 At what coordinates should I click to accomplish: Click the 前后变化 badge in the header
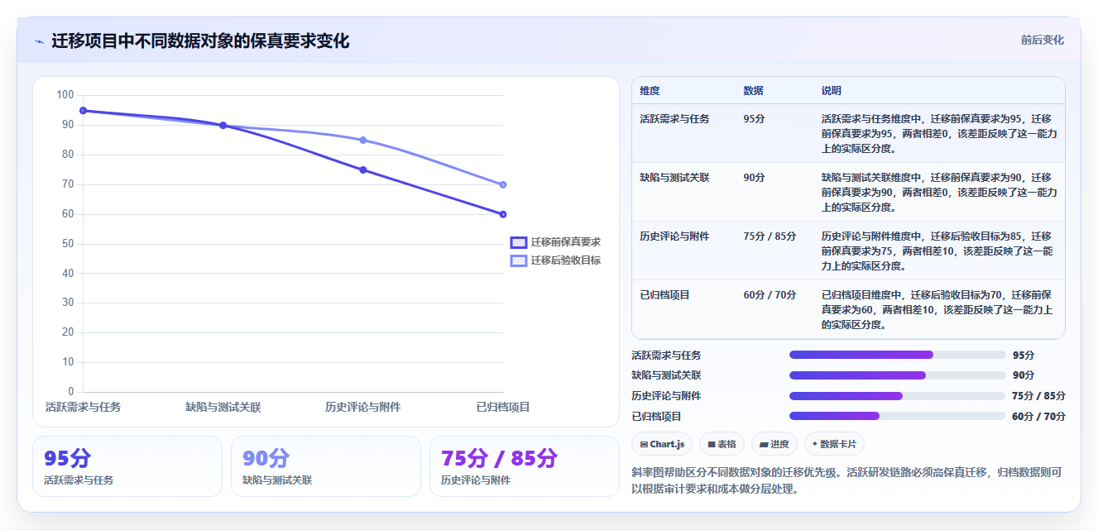1042,40
